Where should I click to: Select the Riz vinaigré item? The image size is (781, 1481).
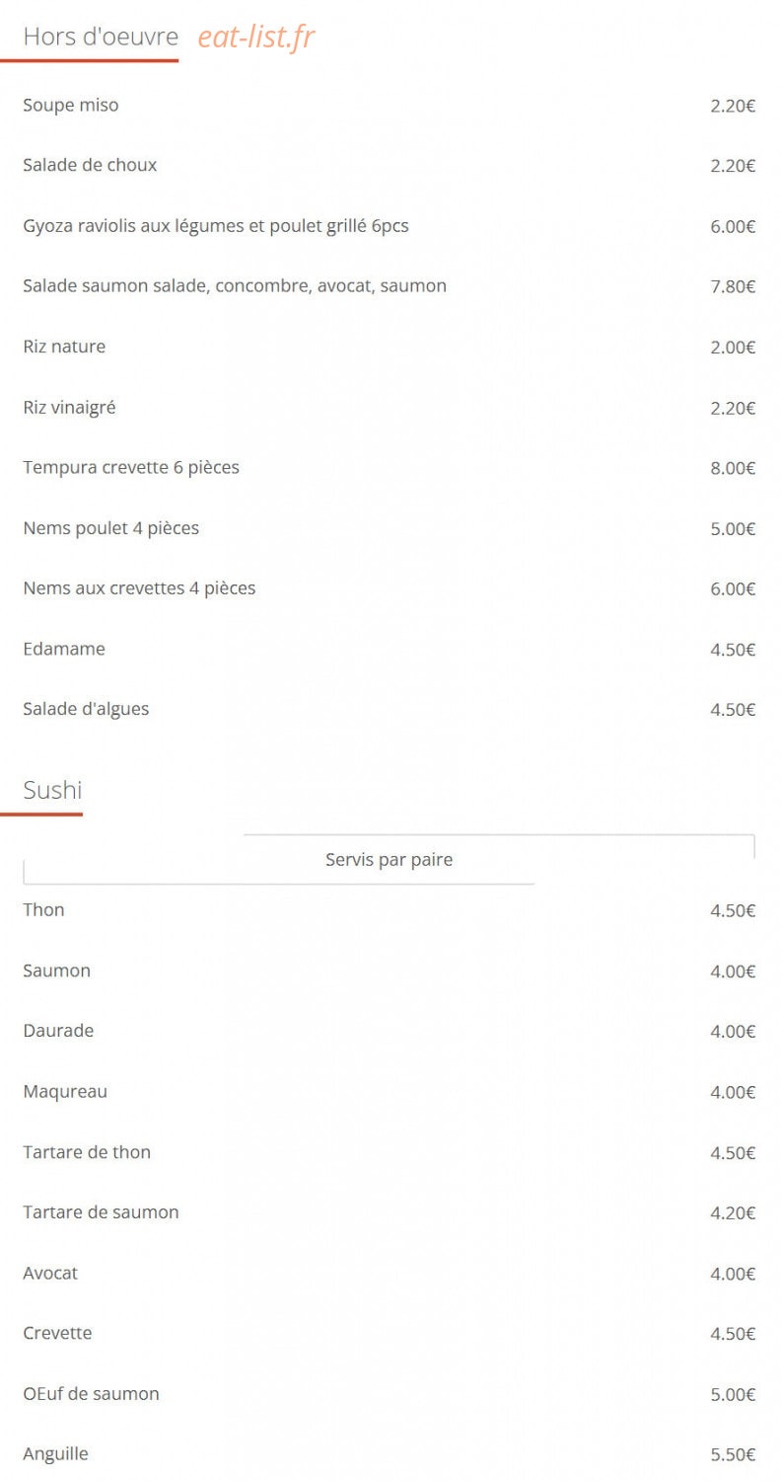(x=69, y=408)
